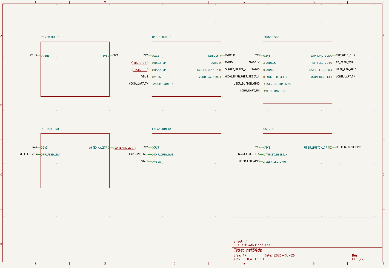Click 'Date: 2026-06-26' in title block

click(x=279, y=255)
